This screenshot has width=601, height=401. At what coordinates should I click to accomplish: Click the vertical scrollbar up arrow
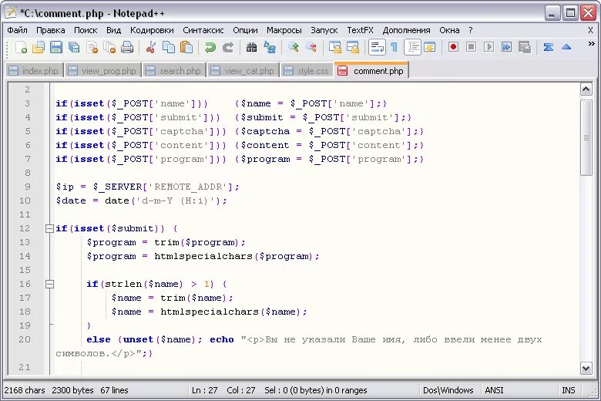pos(586,89)
